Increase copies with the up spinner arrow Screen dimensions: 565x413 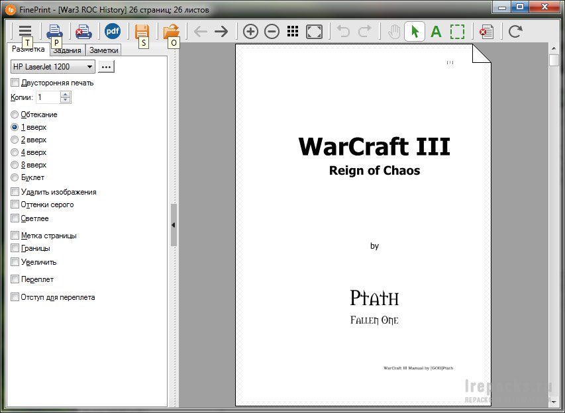point(65,94)
